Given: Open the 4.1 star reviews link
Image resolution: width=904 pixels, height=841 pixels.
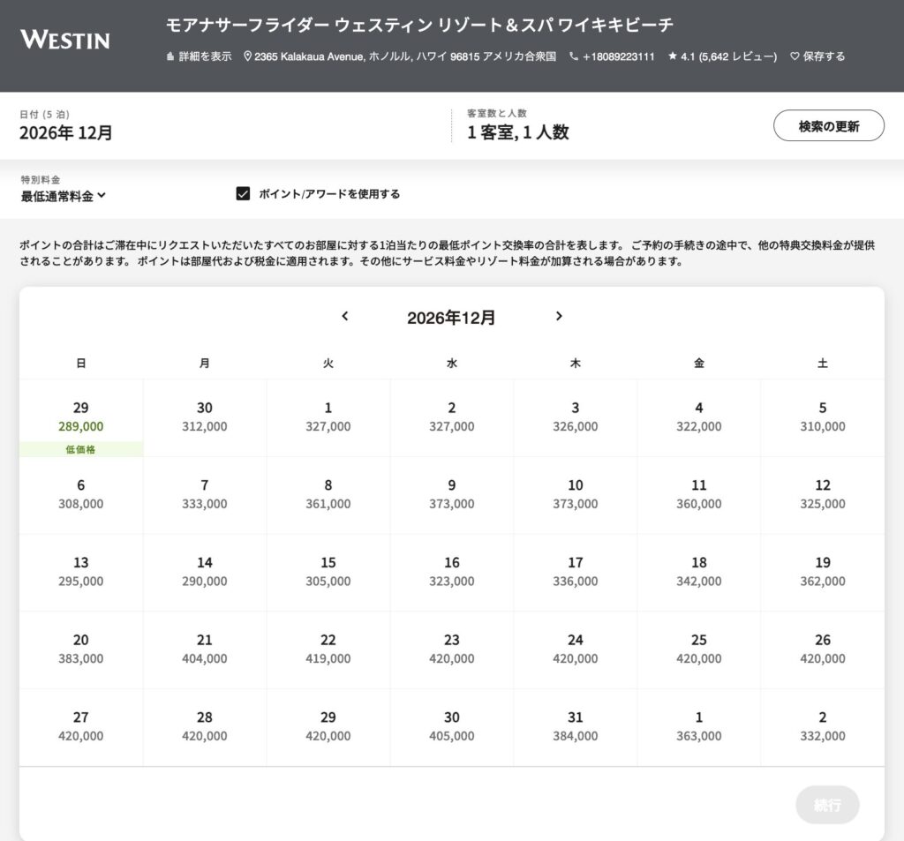Looking at the screenshot, I should click(x=722, y=56).
